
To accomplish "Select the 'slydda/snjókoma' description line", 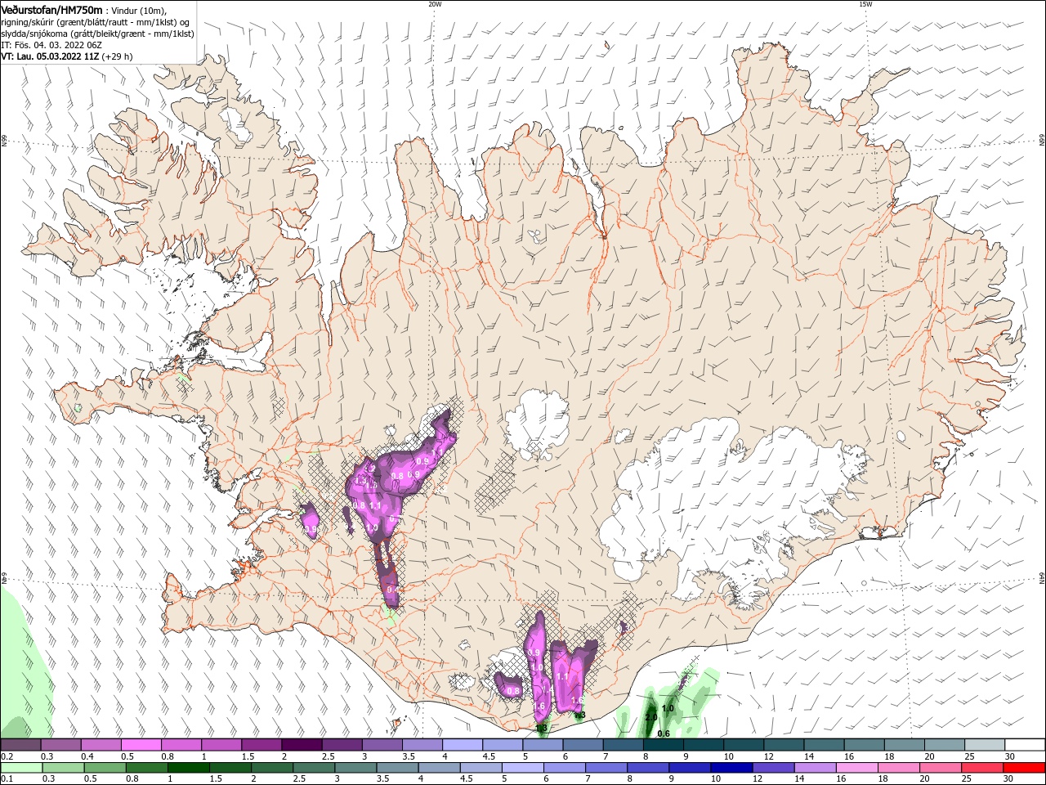I will [x=97, y=34].
